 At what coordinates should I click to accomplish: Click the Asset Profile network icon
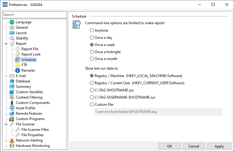click(x=12, y=108)
